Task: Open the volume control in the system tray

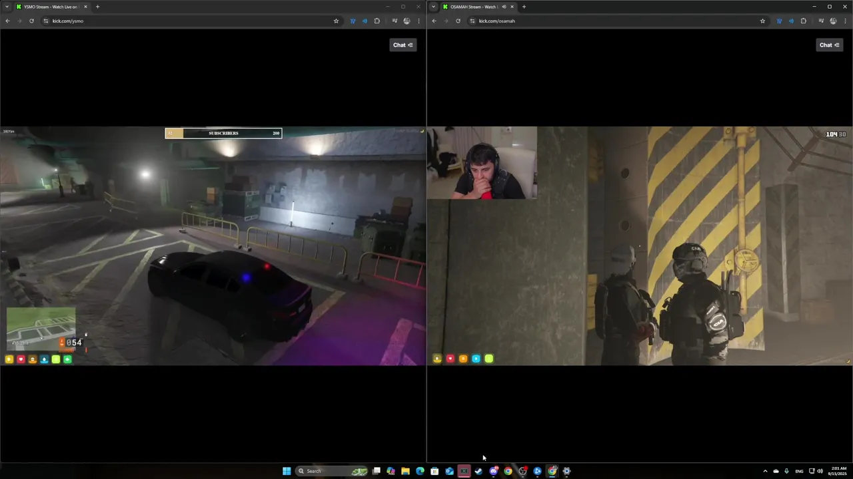Action: tap(820, 471)
